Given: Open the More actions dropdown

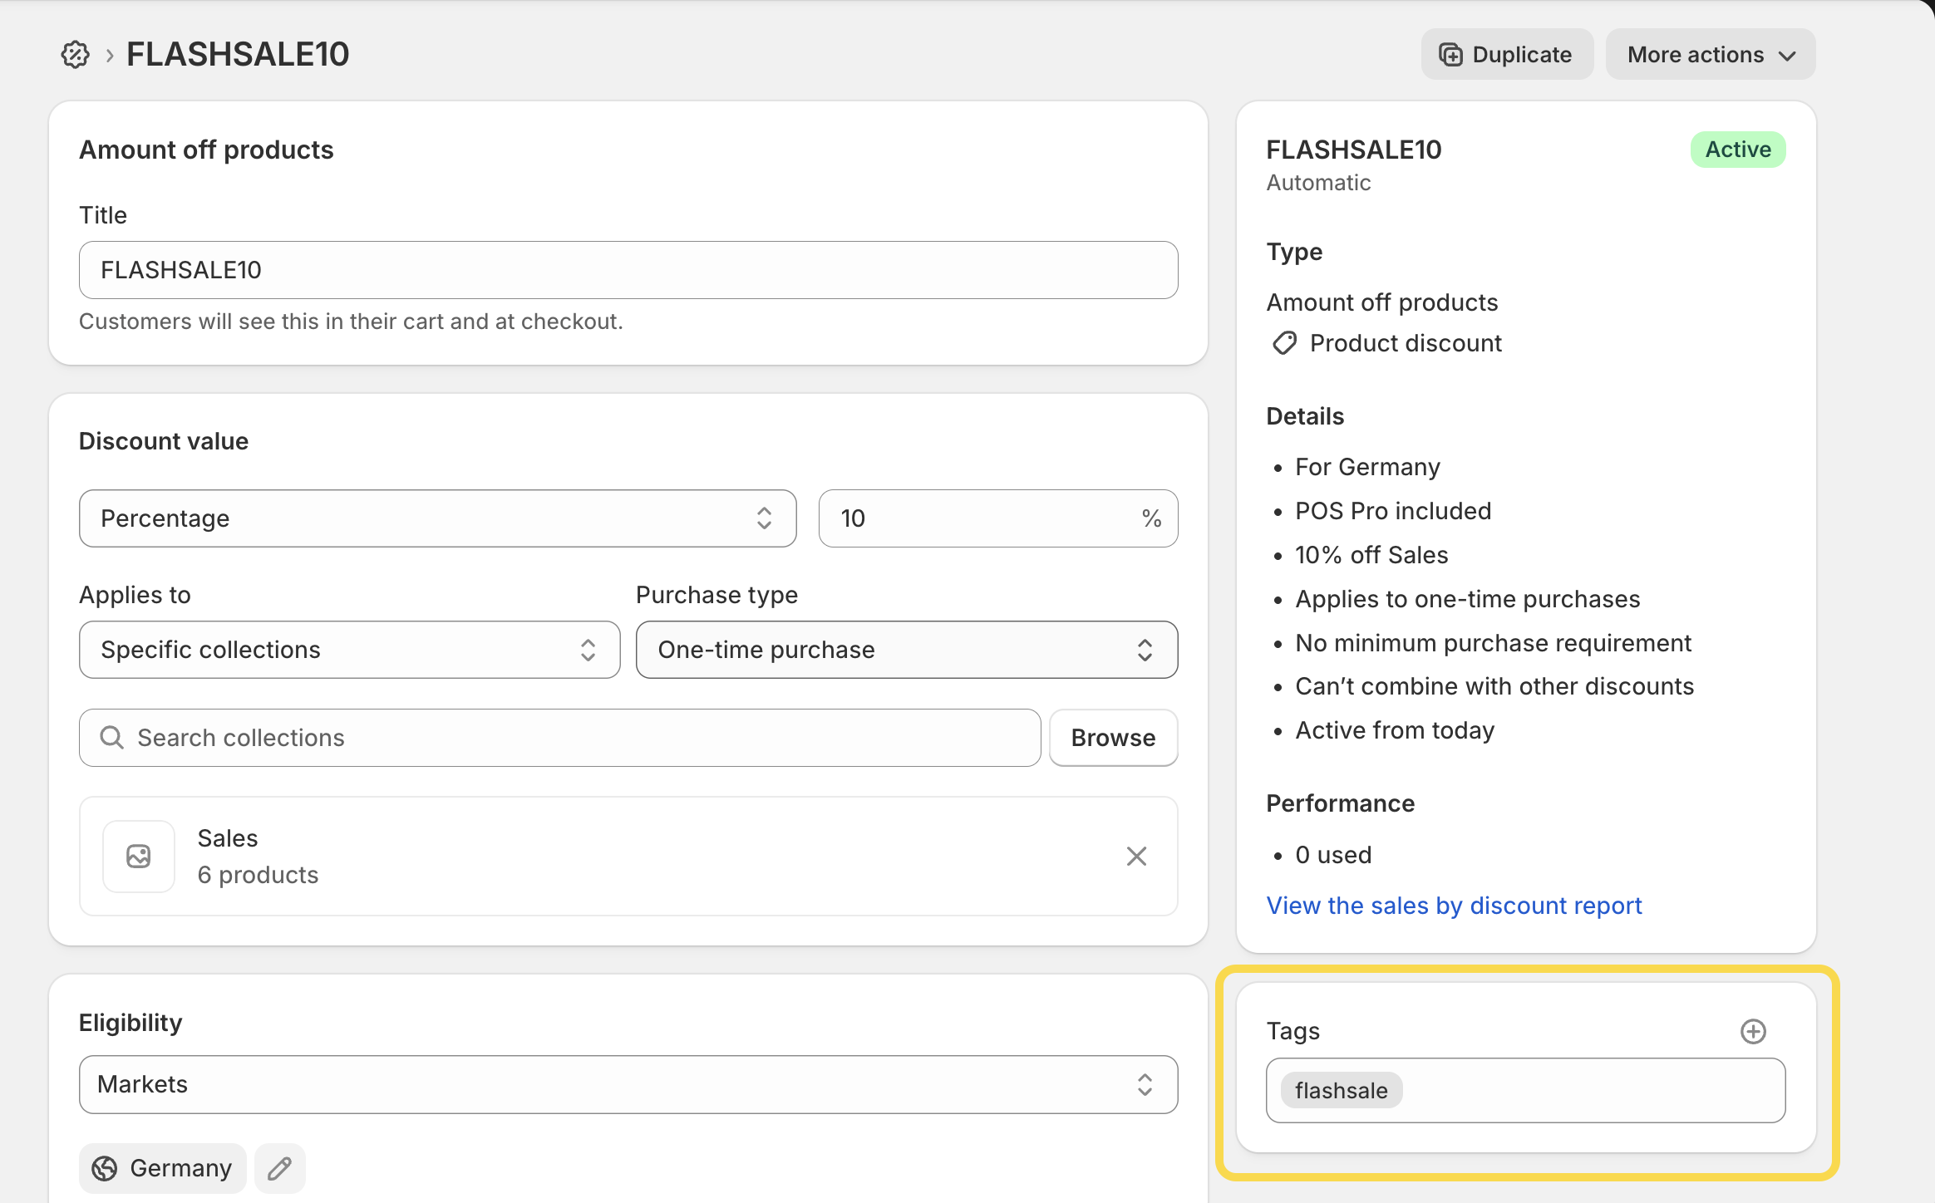Looking at the screenshot, I should click(1711, 55).
